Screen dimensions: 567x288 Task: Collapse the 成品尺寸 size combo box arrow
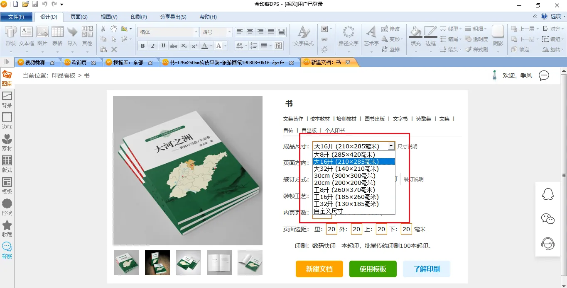tap(391, 146)
